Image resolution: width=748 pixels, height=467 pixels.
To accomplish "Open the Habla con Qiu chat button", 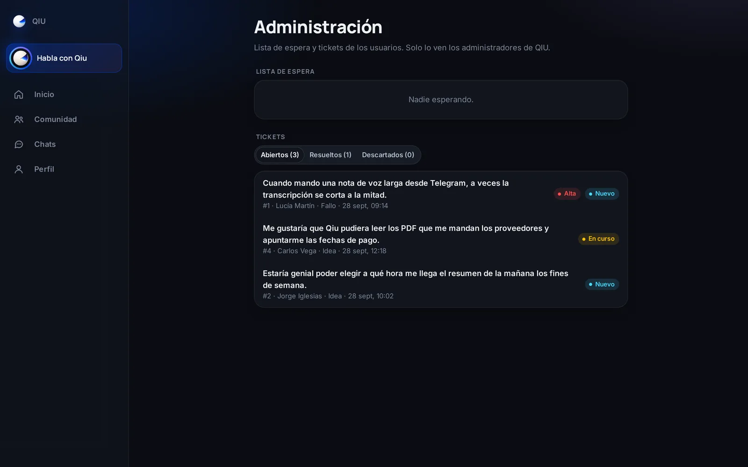I will coord(64,58).
